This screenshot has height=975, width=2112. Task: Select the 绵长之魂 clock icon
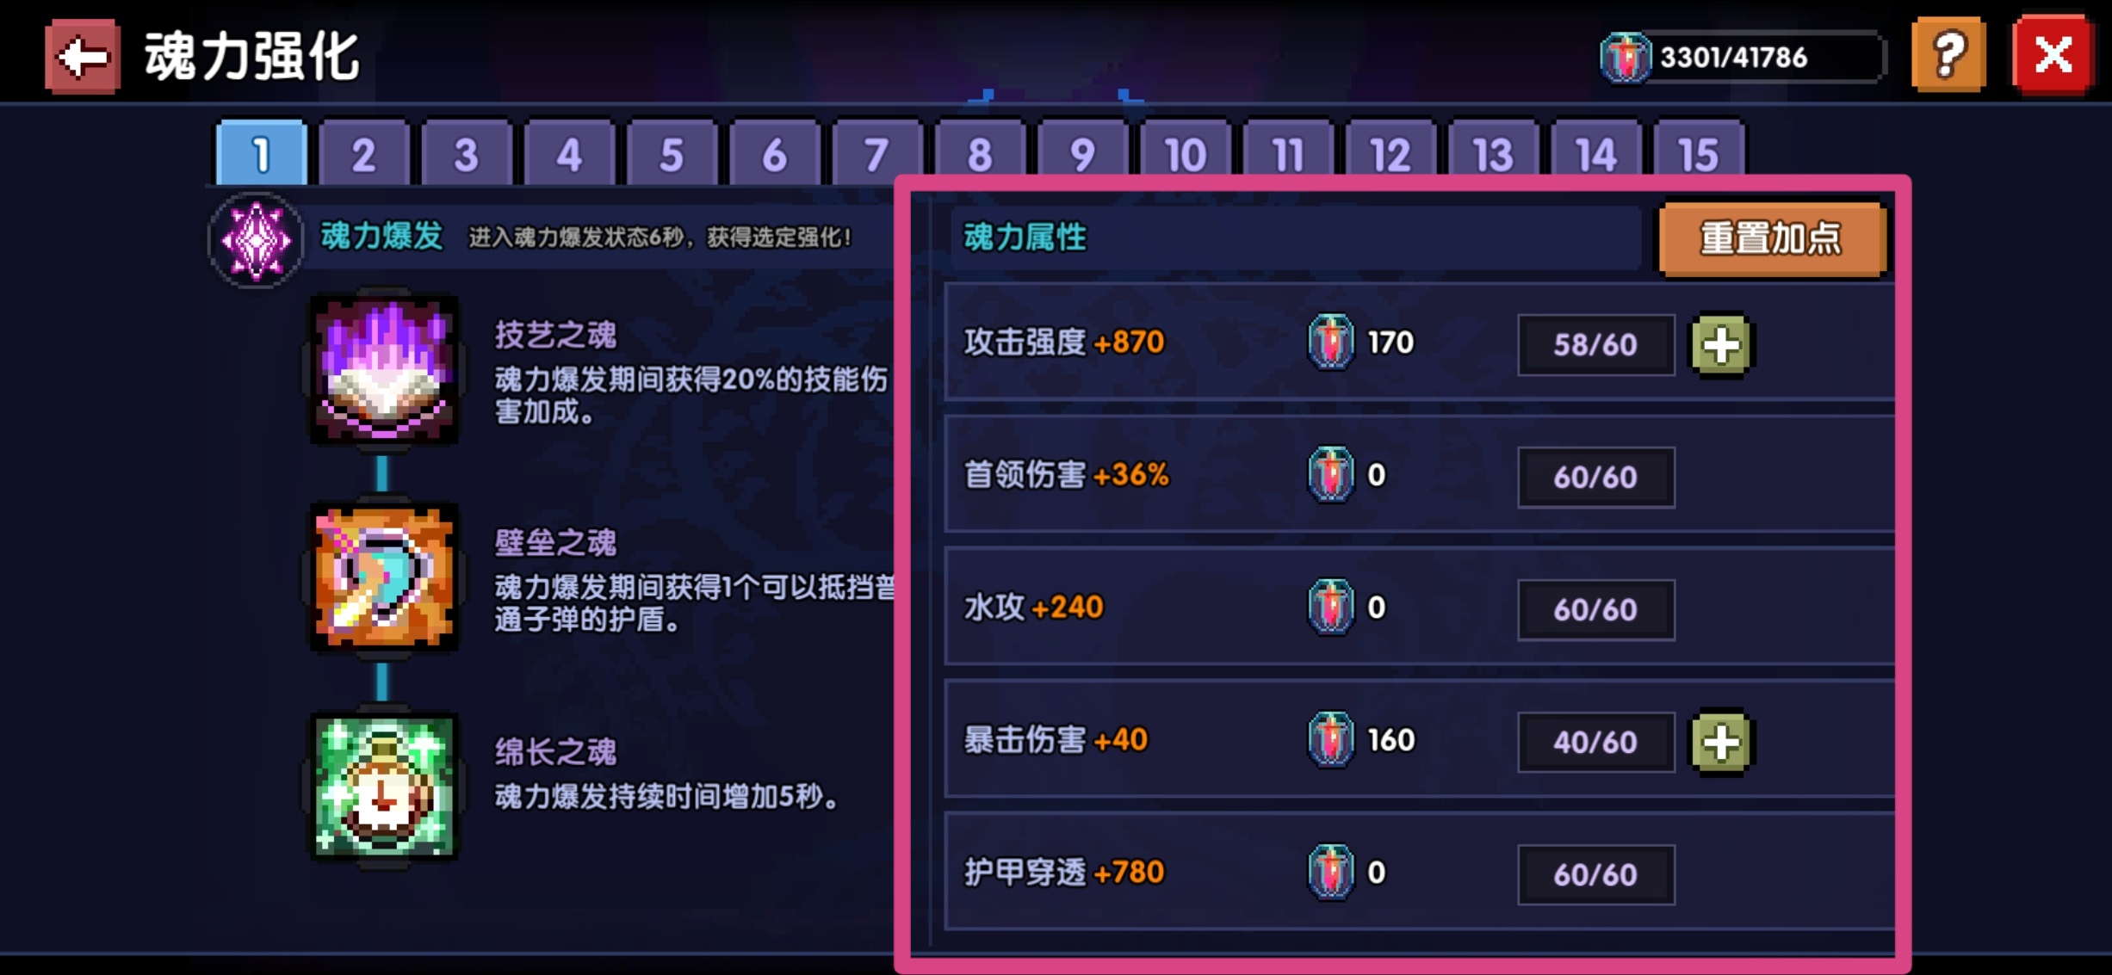[384, 786]
